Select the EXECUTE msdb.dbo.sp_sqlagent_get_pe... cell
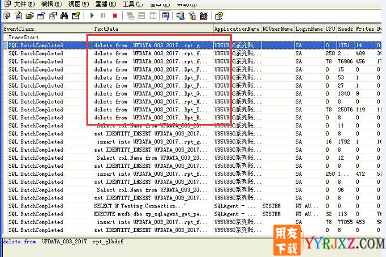This screenshot has height=257, width=386. pyautogui.click(x=153, y=214)
